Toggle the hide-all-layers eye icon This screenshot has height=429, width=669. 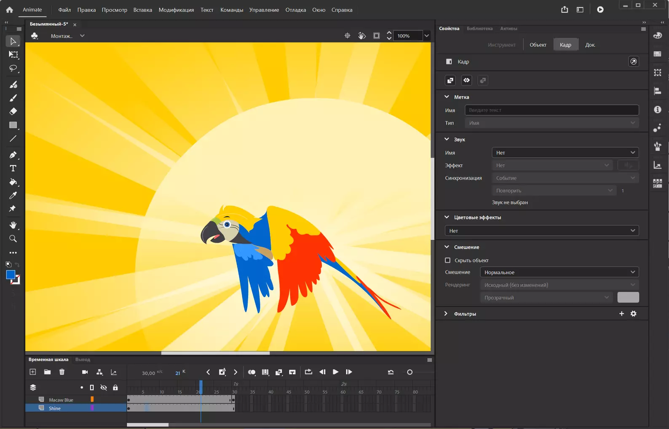pyautogui.click(x=104, y=387)
